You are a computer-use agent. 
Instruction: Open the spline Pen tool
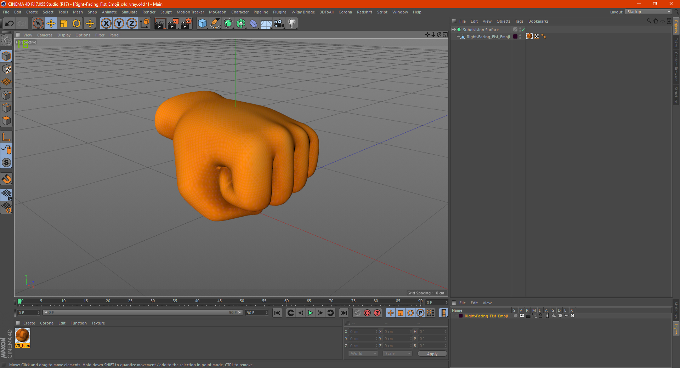[215, 24]
